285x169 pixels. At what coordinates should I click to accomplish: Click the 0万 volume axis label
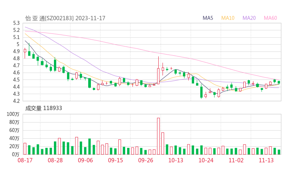click(16, 154)
